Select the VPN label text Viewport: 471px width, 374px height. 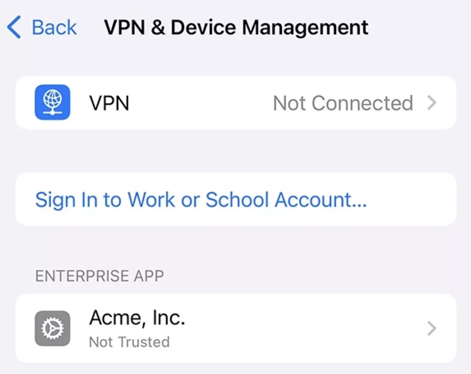(109, 103)
